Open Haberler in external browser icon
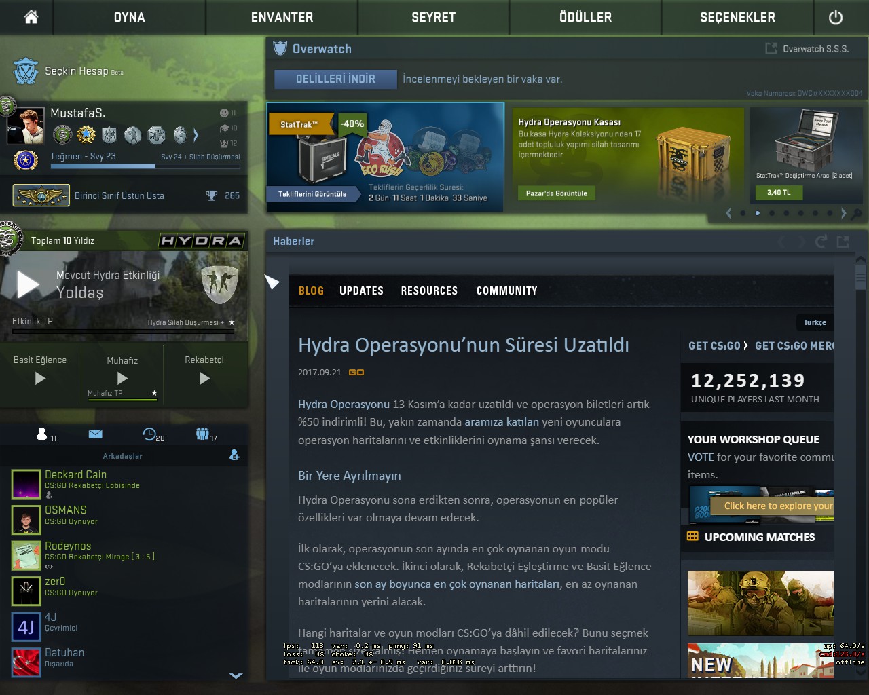 coord(843,242)
